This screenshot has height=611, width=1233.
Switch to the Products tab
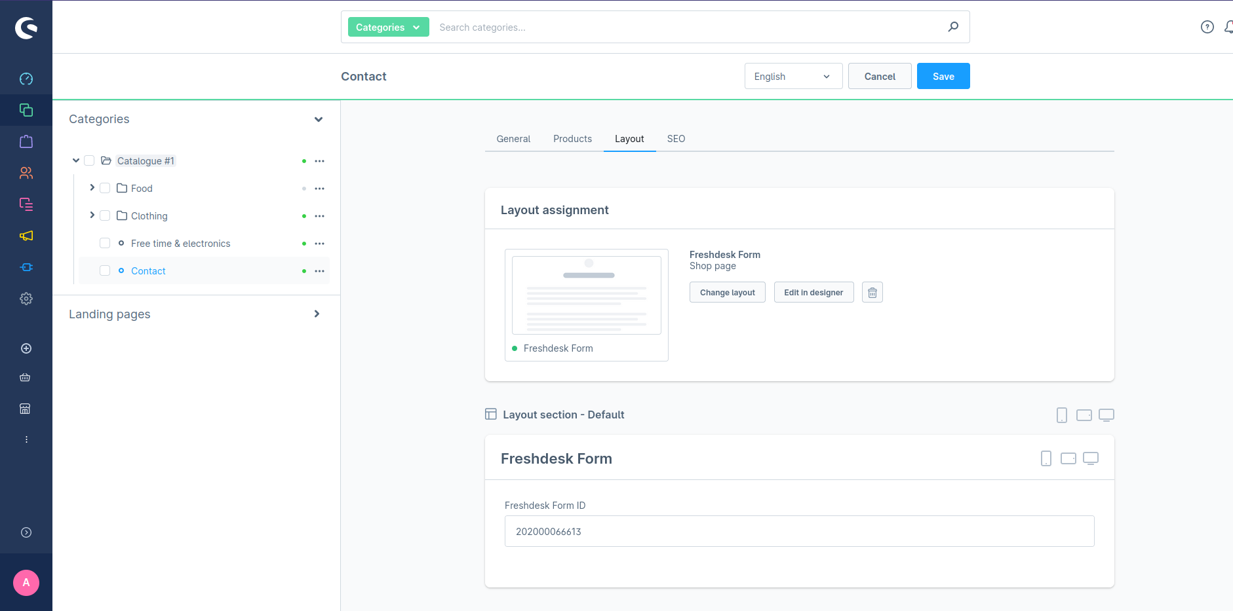click(572, 139)
